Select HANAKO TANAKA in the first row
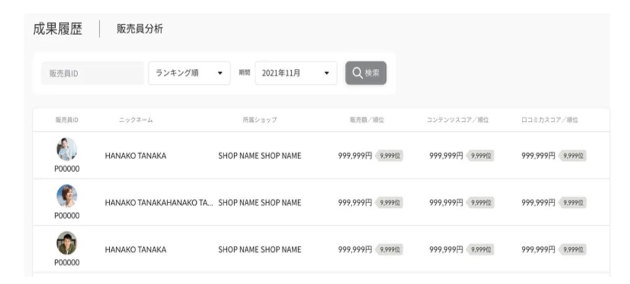 tap(135, 156)
